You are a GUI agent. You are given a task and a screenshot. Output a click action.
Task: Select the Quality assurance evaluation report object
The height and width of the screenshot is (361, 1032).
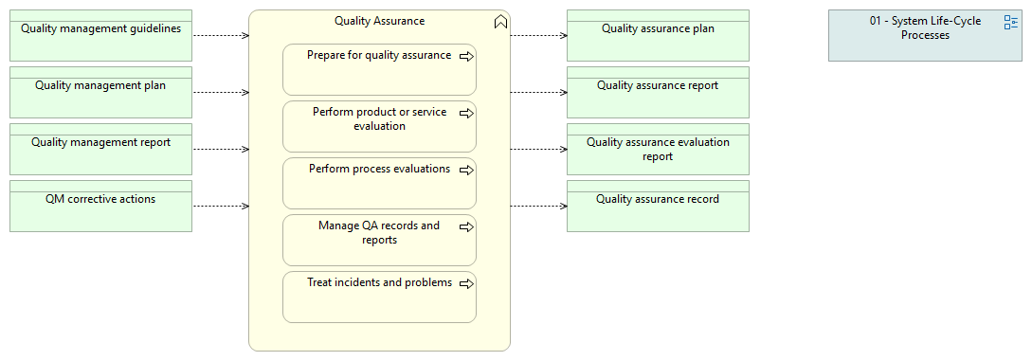click(659, 150)
